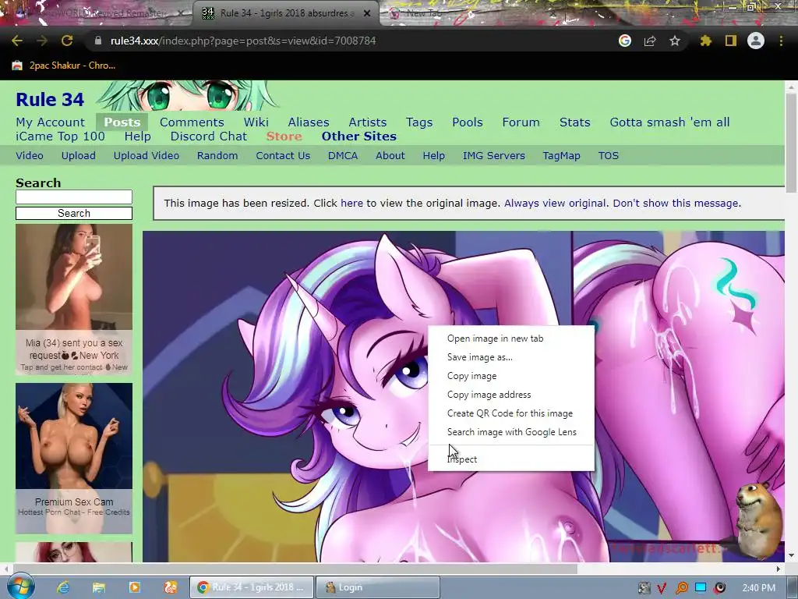
Task: Open Windows Explorer folder on taskbar
Action: 99,587
